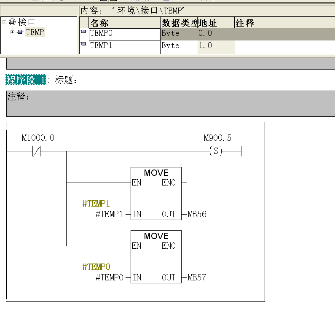Click address cell 1.0
Image resolution: width=335 pixels, height=312 pixels.
tap(216, 46)
